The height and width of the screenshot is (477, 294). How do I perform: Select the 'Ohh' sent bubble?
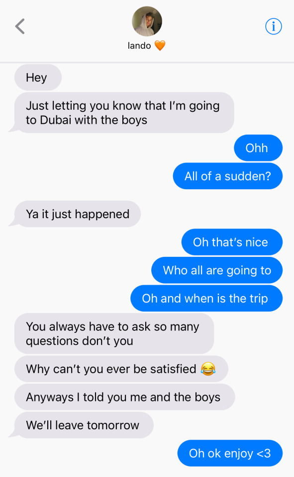(x=258, y=148)
